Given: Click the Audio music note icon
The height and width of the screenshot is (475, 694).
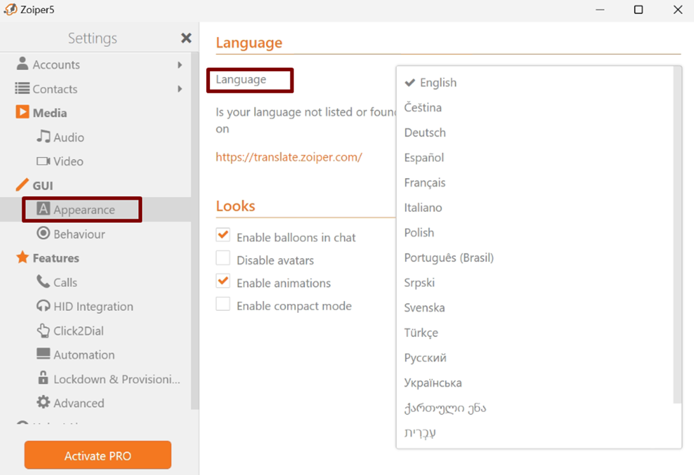Looking at the screenshot, I should [x=43, y=137].
